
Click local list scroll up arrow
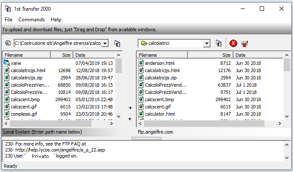coord(118,55)
